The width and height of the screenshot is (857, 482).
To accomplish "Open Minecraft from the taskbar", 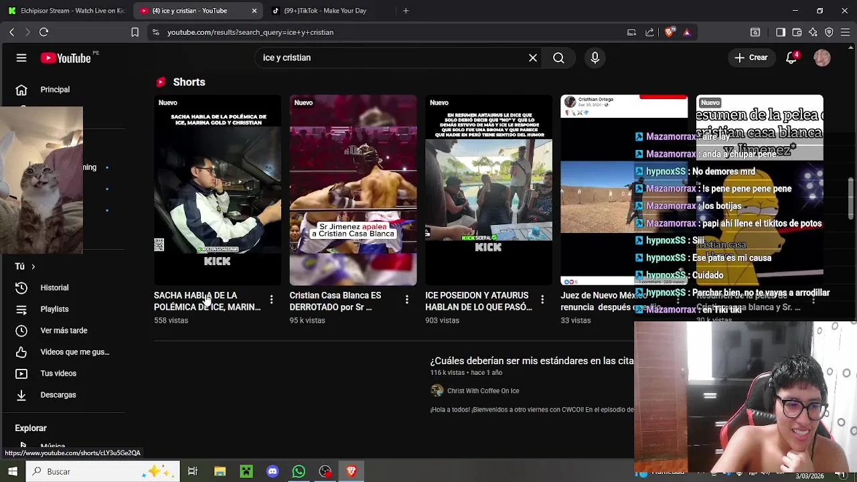I will (x=246, y=471).
